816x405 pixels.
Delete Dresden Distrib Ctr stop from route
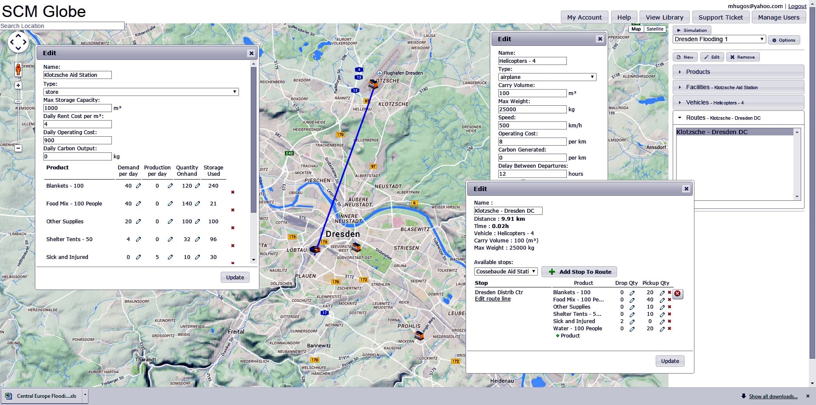pyautogui.click(x=677, y=293)
